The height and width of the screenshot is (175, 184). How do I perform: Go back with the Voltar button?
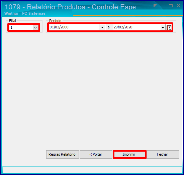(x=96, y=154)
